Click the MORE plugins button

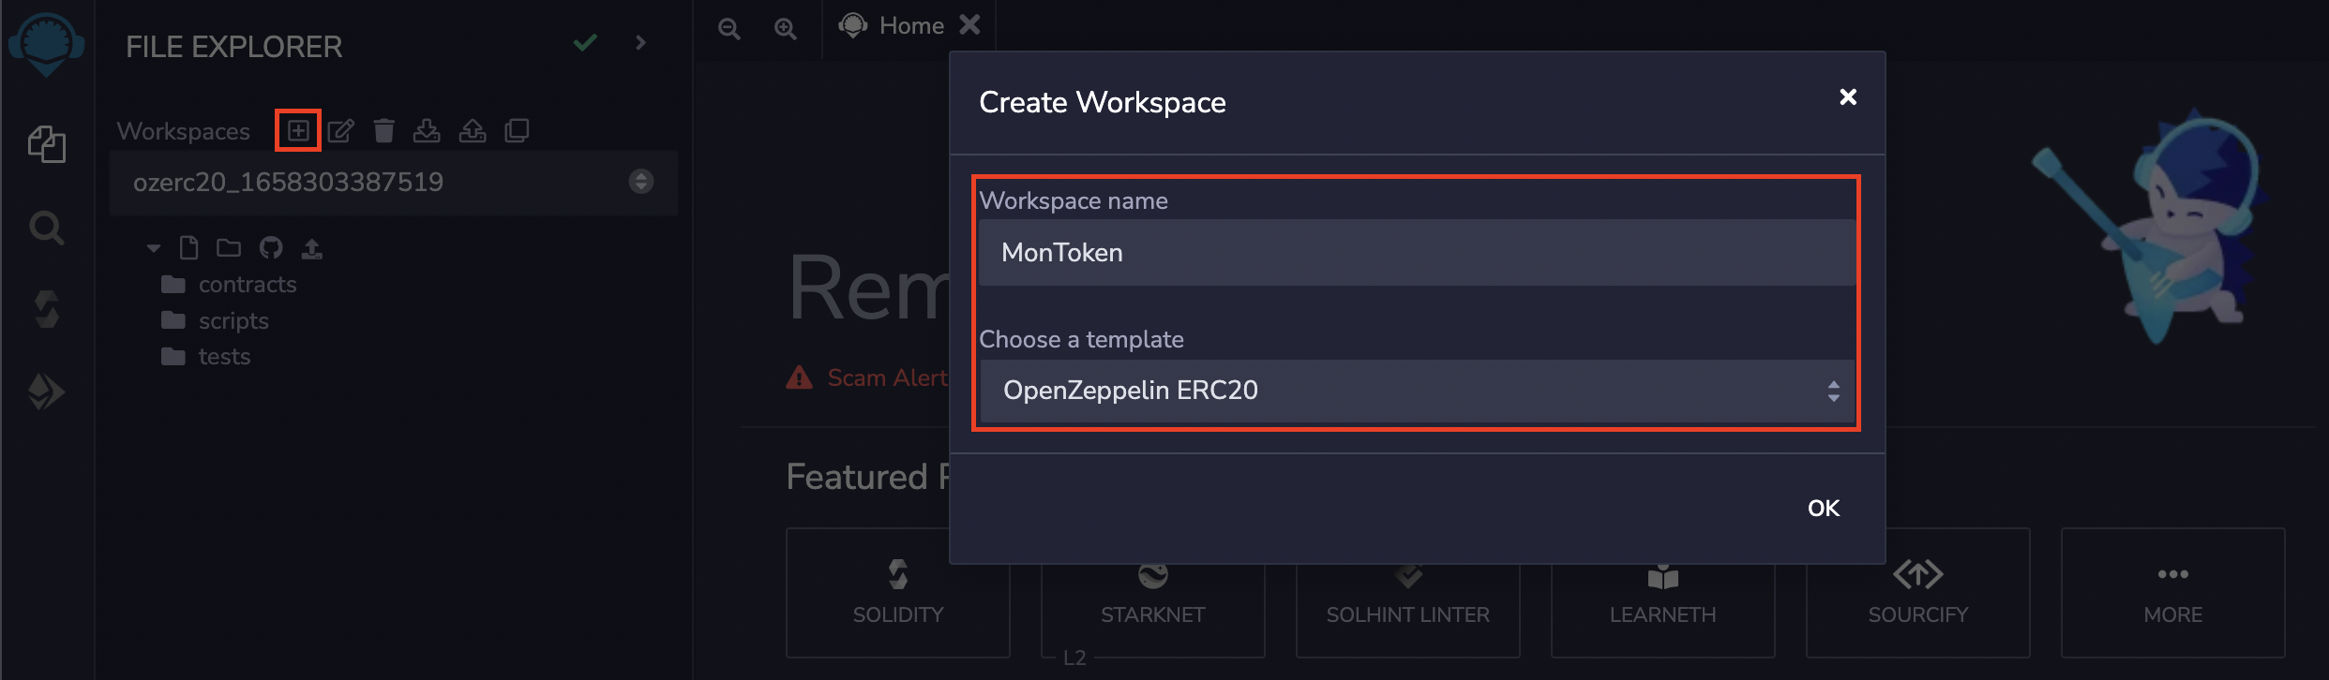[2173, 593]
